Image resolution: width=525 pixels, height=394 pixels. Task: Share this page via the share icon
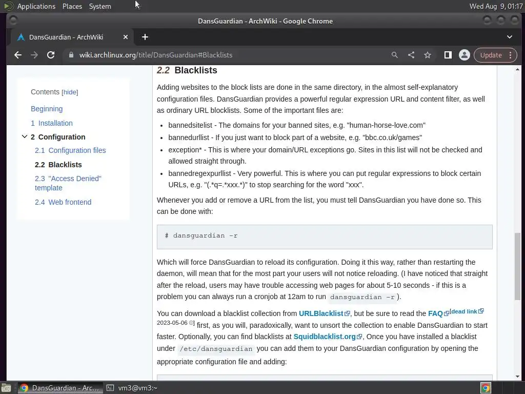(411, 55)
